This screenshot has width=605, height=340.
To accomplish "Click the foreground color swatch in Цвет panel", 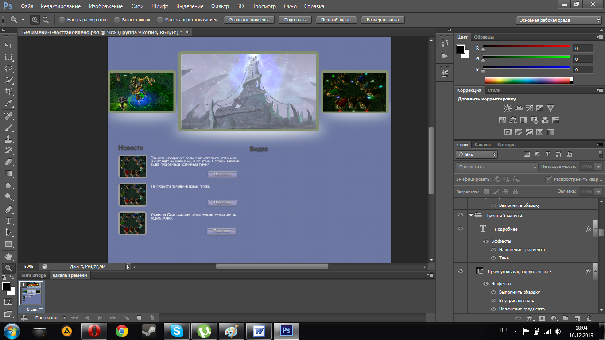I will pos(461,49).
